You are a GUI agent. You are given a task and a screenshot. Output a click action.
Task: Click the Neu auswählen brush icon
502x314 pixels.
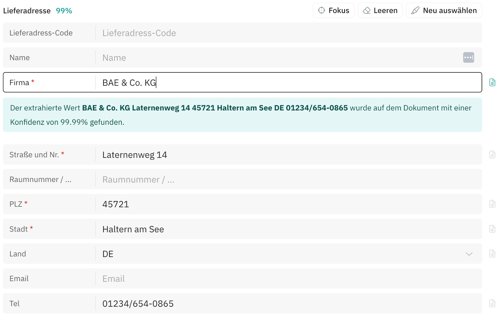tap(415, 10)
